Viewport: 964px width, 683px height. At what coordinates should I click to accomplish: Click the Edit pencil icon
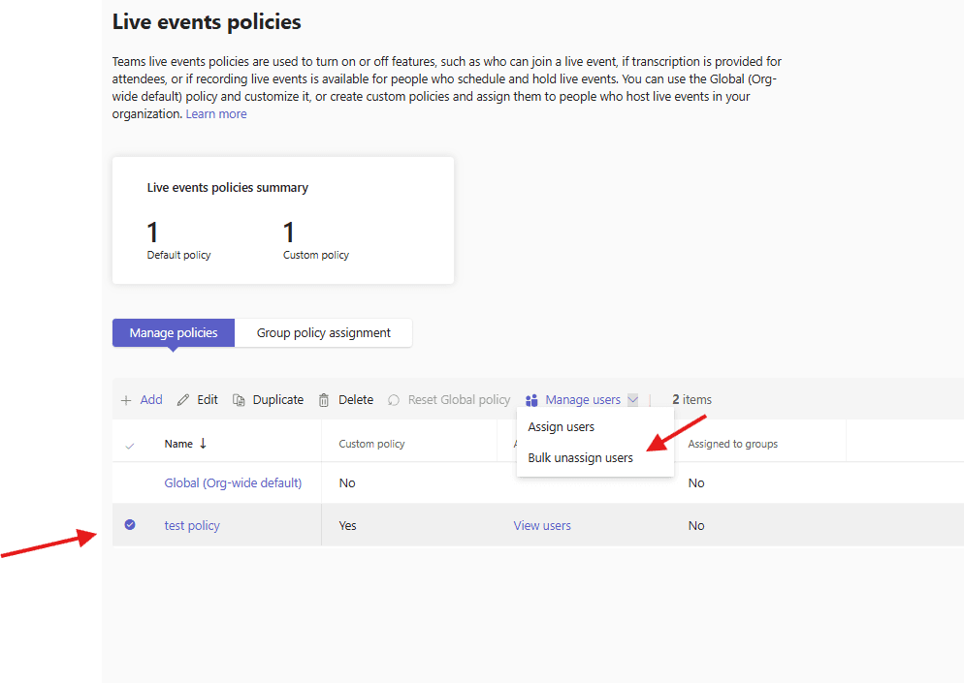pos(183,400)
